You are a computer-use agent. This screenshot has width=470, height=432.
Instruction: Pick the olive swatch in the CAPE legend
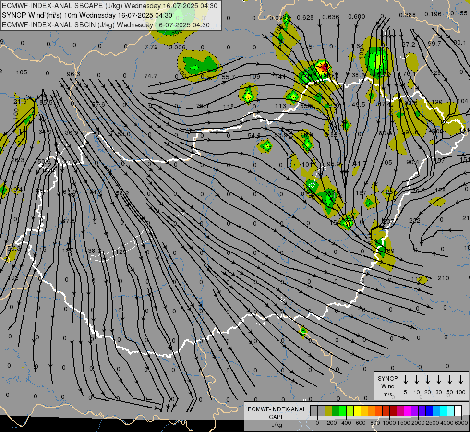(328, 411)
